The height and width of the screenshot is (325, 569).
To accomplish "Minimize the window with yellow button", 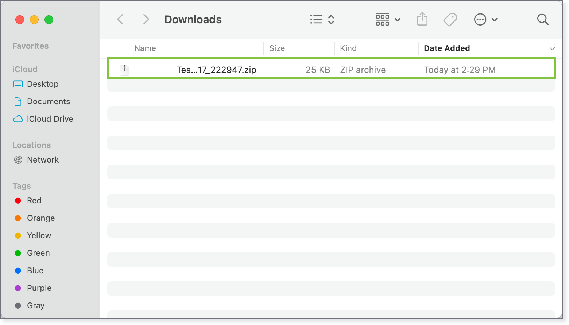I will [x=34, y=20].
